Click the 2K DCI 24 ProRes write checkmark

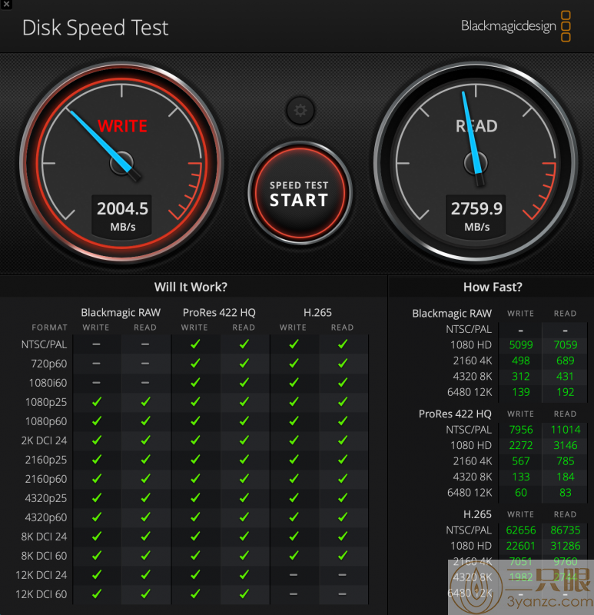point(195,440)
